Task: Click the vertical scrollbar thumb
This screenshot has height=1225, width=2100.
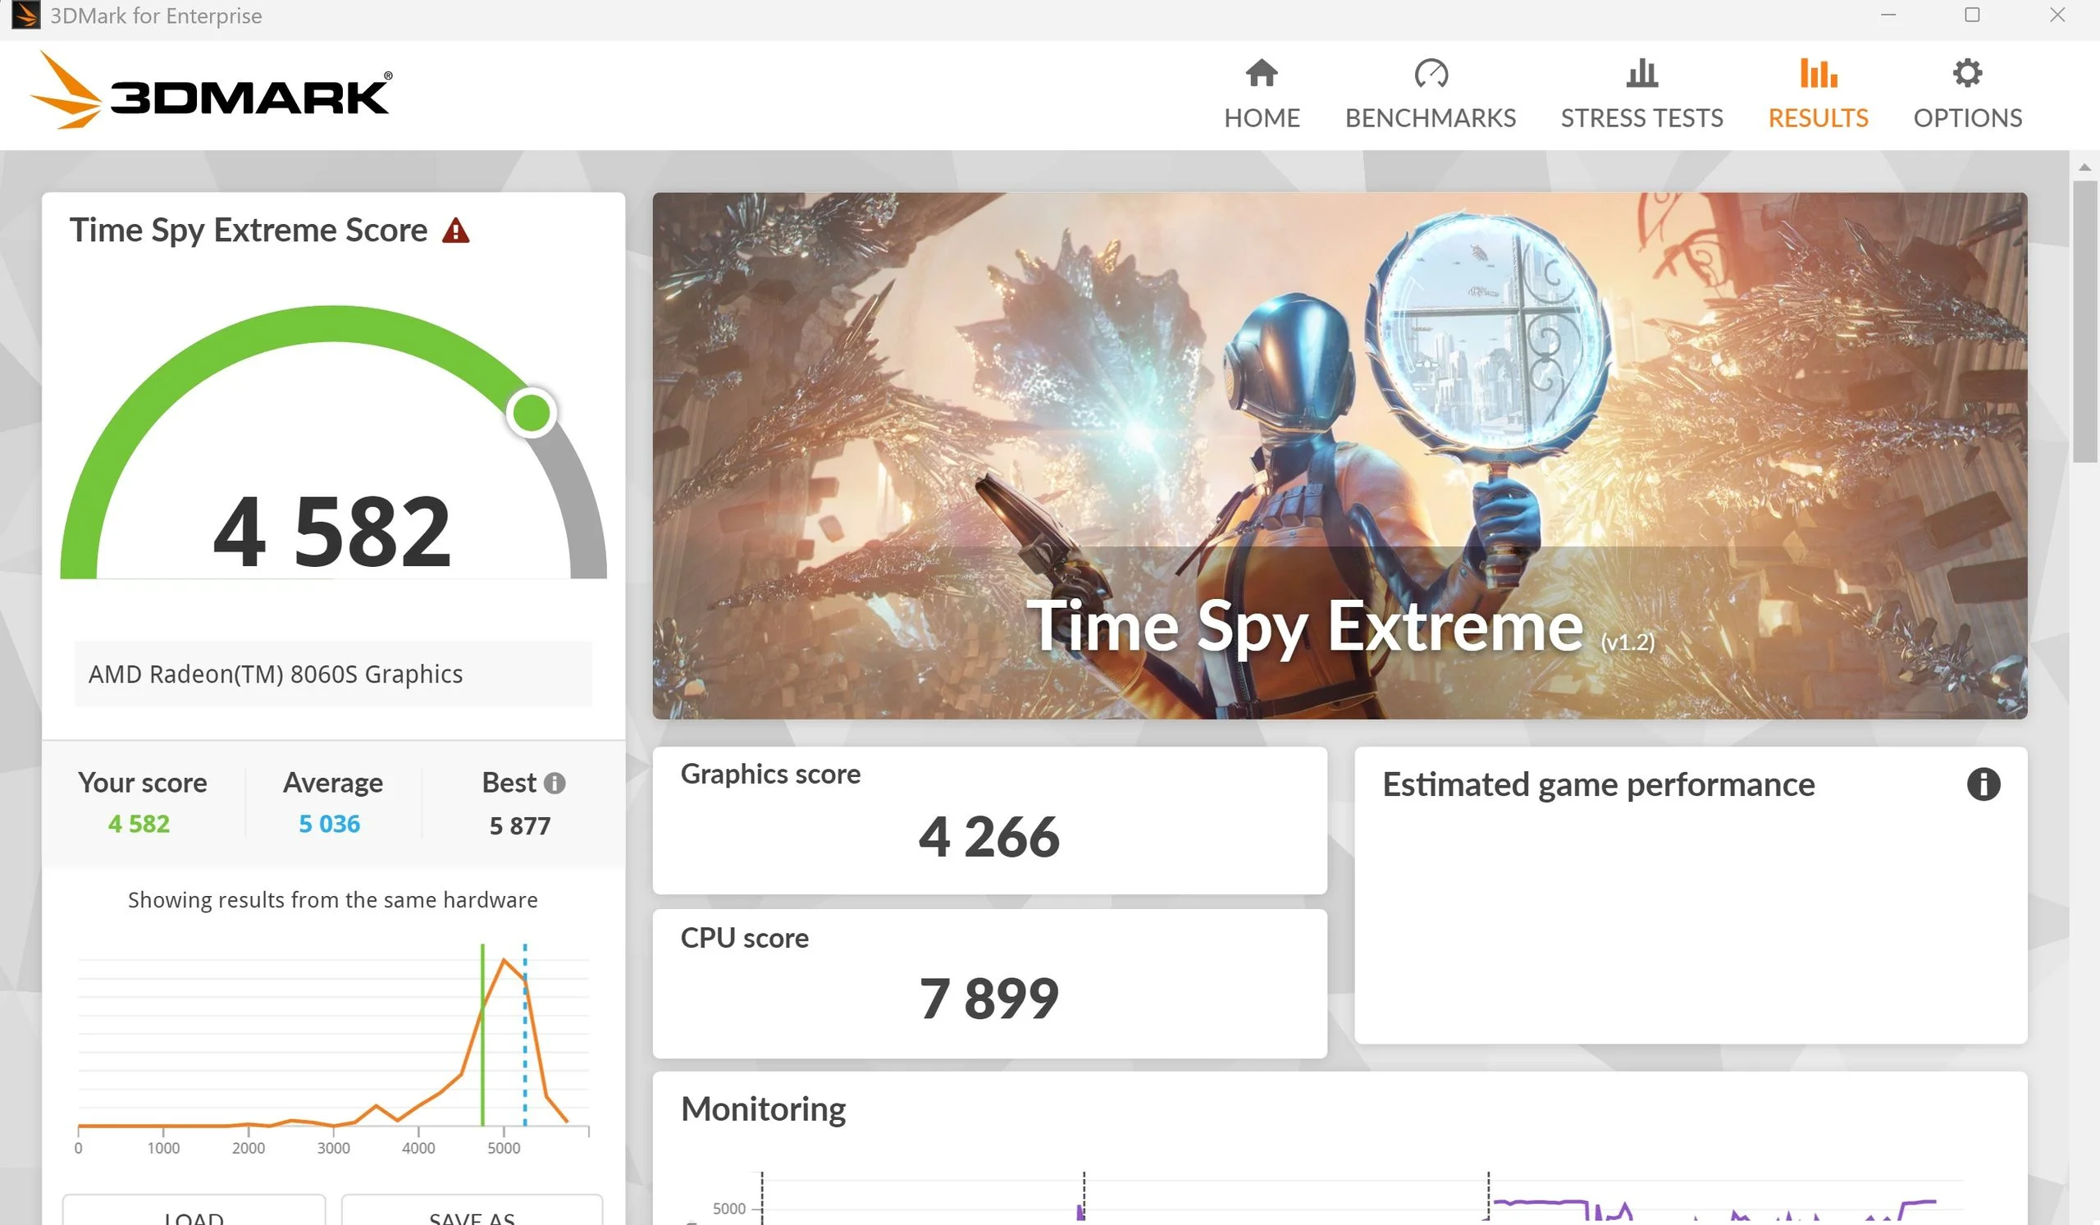Action: pyautogui.click(x=2084, y=321)
